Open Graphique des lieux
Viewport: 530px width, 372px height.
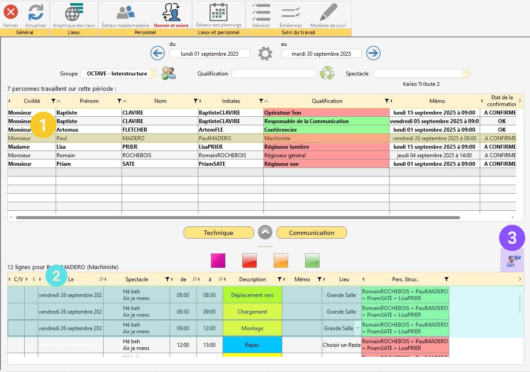[x=74, y=13]
